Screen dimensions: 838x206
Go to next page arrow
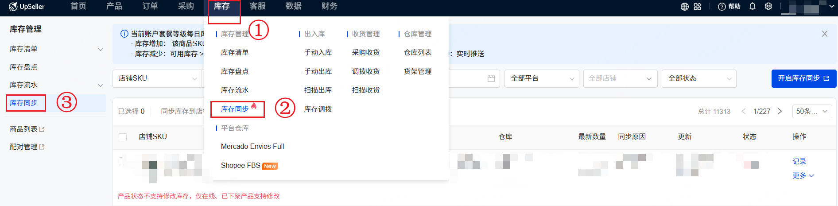[x=780, y=111]
